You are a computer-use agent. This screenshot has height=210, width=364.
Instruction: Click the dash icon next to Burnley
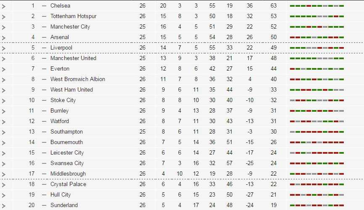(x=44, y=111)
